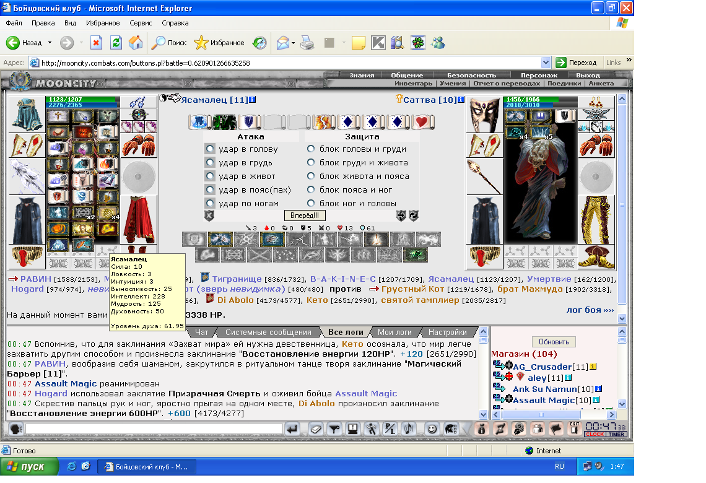
Task: Open the Back button history dropdown arrow
Action: (50, 43)
